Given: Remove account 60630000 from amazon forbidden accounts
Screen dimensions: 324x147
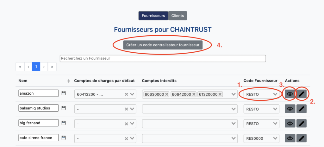Looking at the screenshot, I should (167, 94).
